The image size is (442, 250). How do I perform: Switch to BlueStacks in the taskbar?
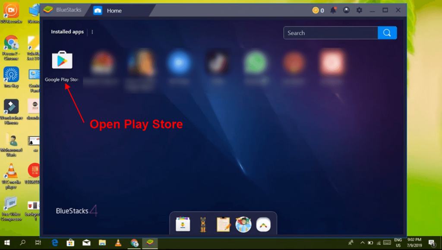(150, 243)
